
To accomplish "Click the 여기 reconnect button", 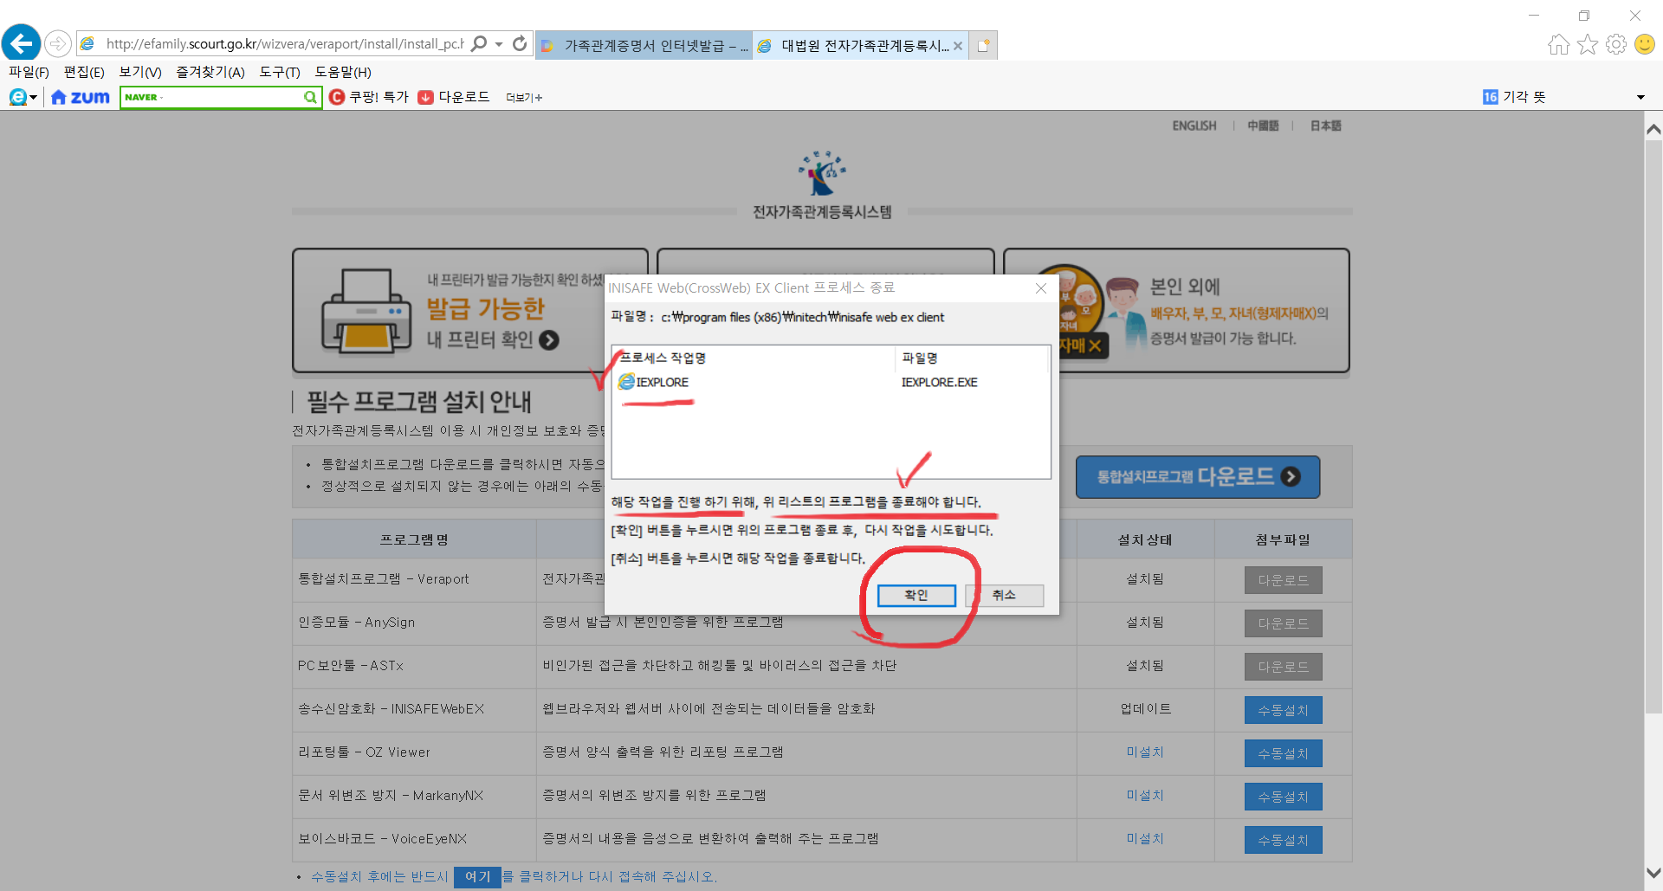I will point(477,876).
